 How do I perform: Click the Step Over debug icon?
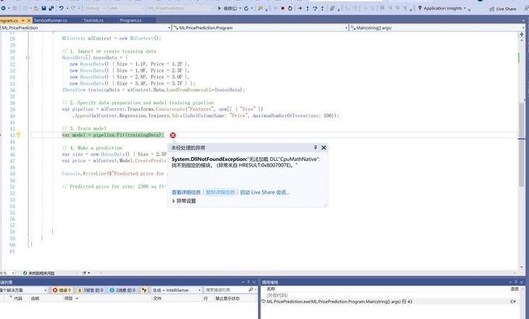(315, 8)
